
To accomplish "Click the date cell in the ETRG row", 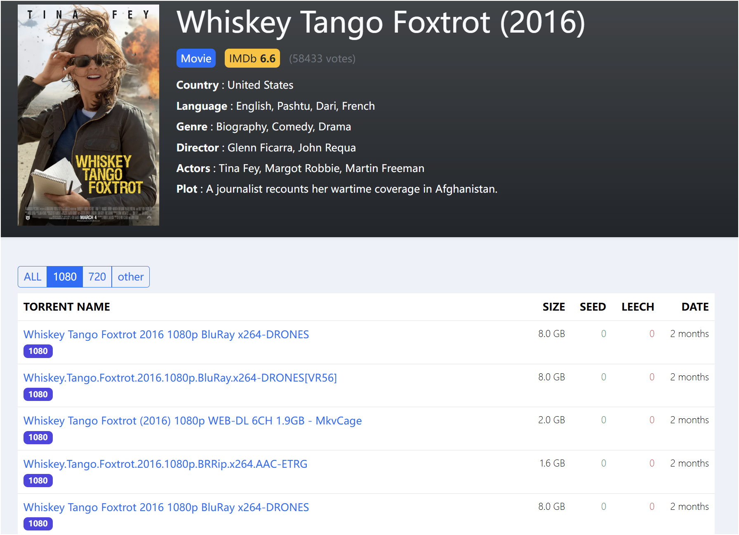I will coord(690,463).
